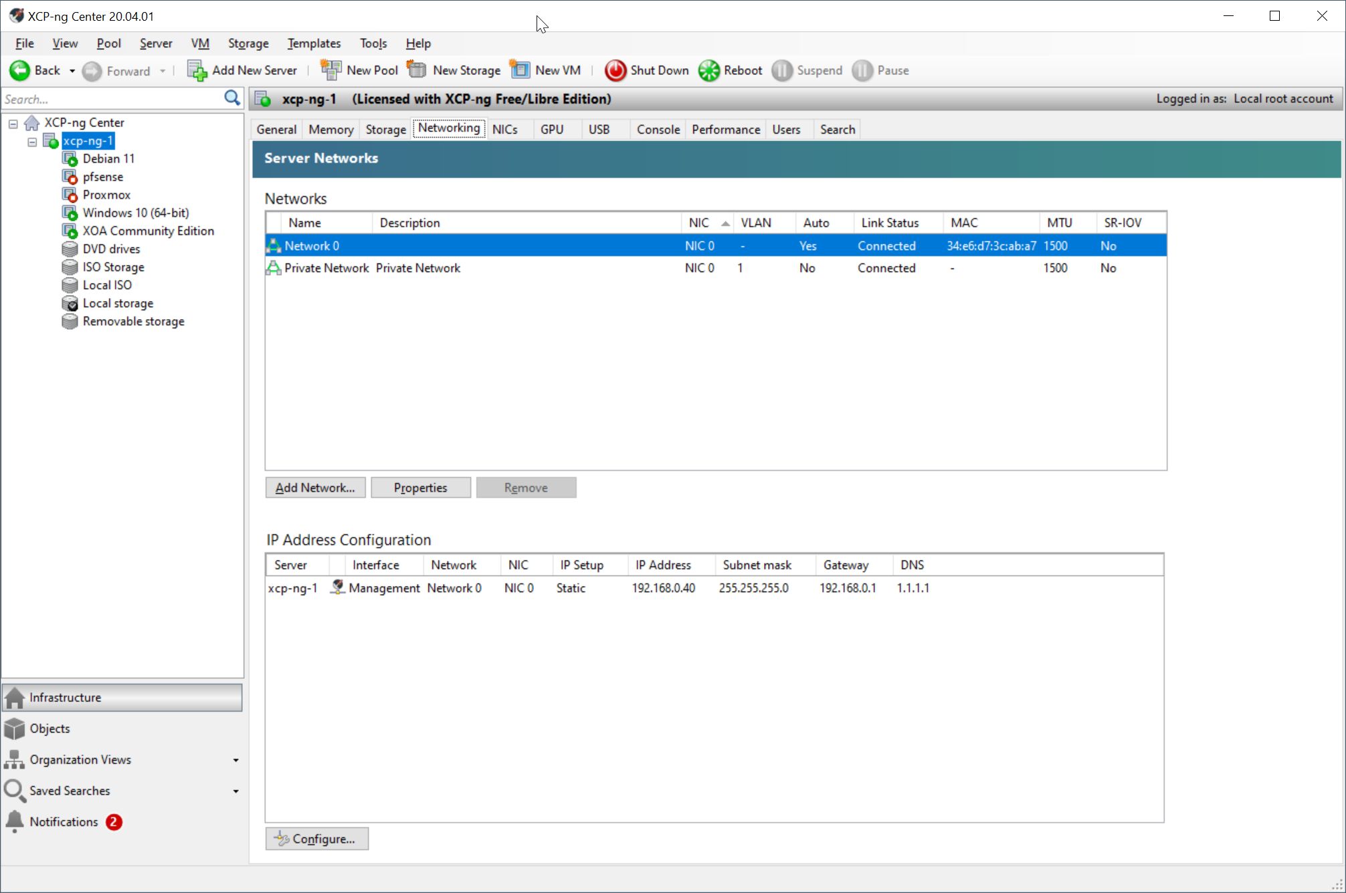Click the Shut Down power icon
Screen dimensions: 1346x893
pos(615,70)
